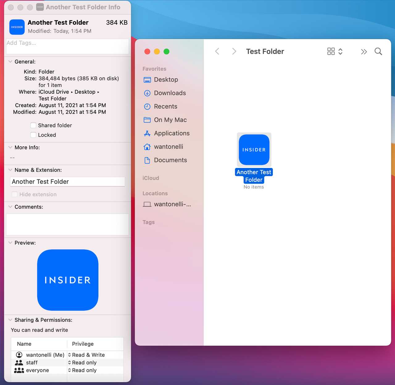Click the Add Tags field
The width and height of the screenshot is (395, 385).
[67, 46]
